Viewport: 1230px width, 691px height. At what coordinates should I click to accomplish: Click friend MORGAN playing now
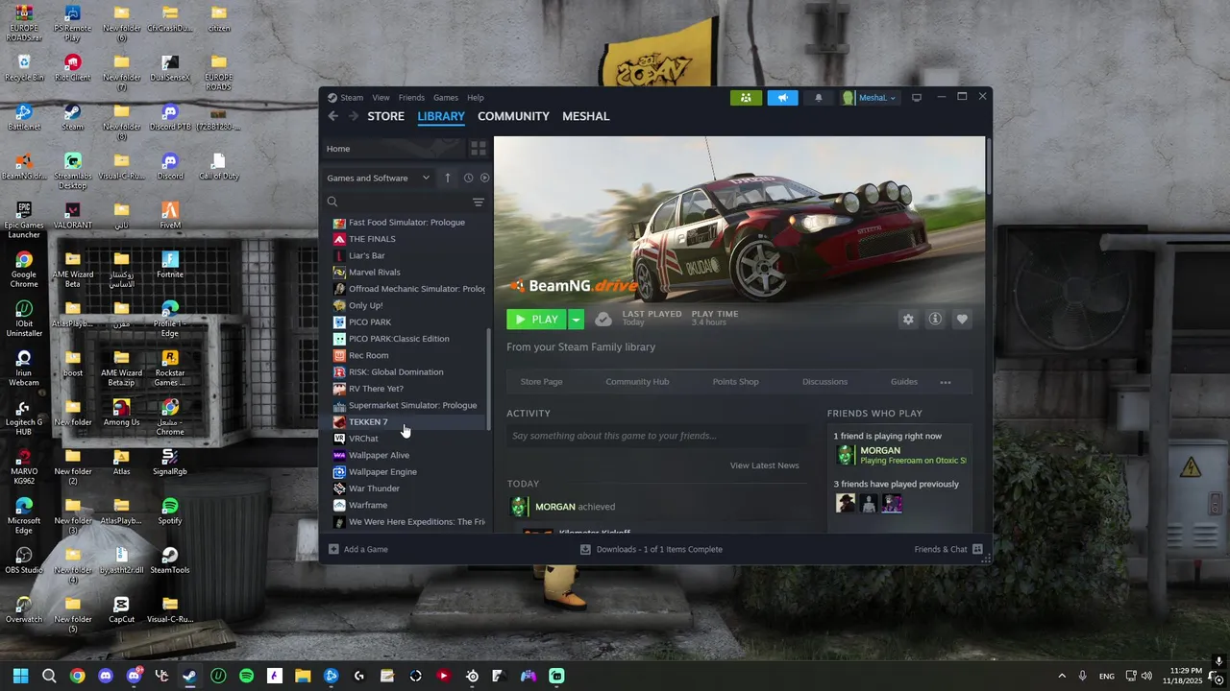[x=900, y=455]
